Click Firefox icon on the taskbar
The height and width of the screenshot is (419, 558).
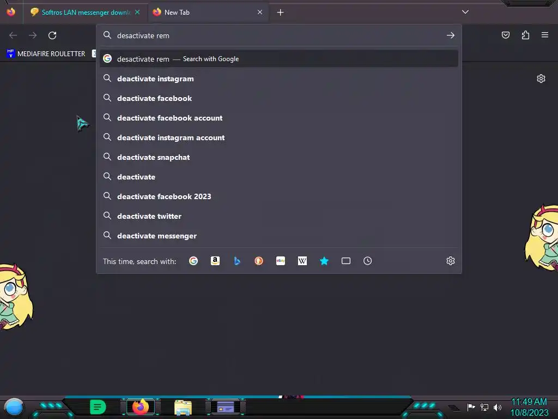coord(141,407)
